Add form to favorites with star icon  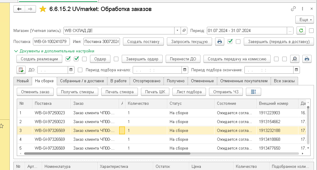tap(43, 9)
